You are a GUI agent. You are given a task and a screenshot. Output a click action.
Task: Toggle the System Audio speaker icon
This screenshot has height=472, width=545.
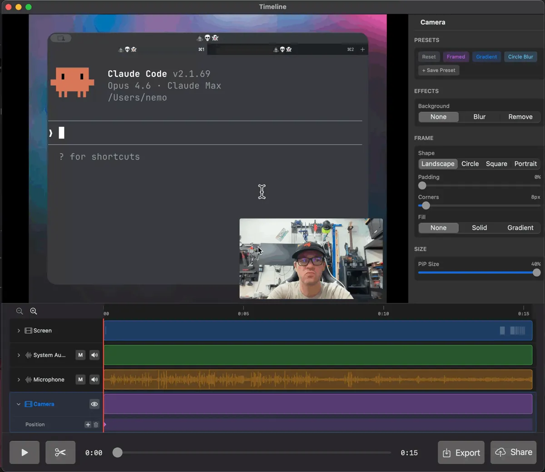coord(94,355)
